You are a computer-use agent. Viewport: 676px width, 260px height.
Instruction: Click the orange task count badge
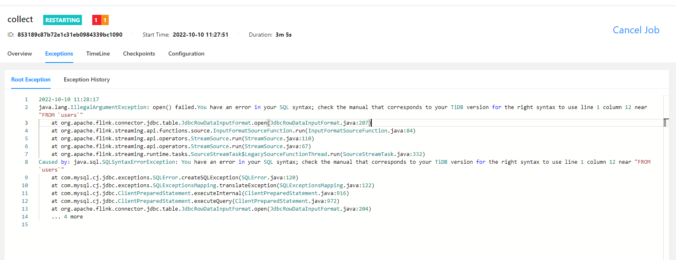(105, 20)
